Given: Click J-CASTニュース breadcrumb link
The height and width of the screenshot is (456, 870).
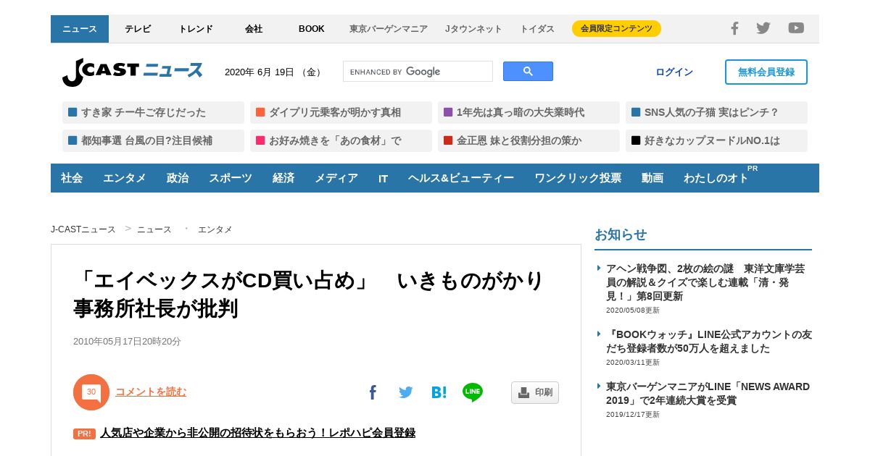Looking at the screenshot, I should tap(83, 229).
